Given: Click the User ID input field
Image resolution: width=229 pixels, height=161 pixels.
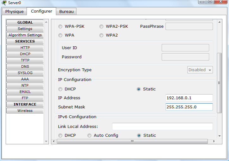Looking at the screenshot, I should click(185, 48).
